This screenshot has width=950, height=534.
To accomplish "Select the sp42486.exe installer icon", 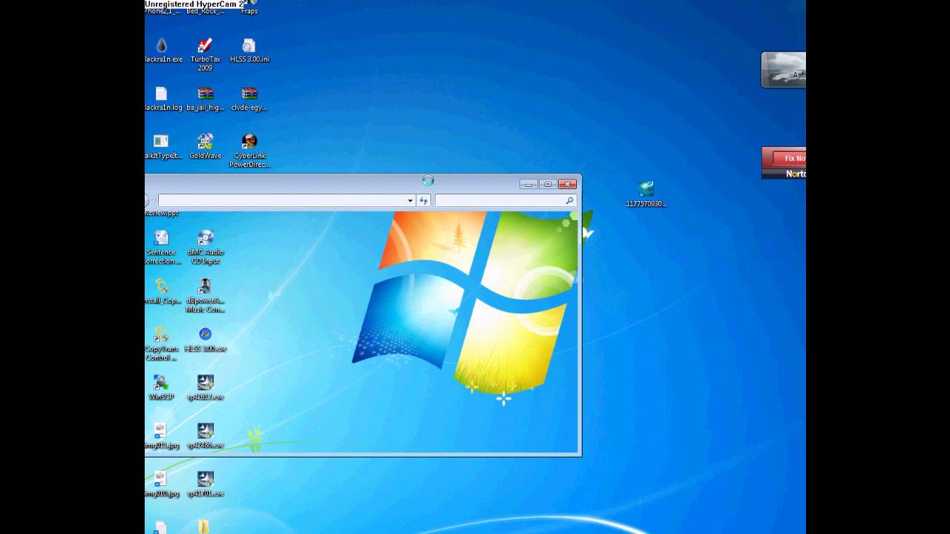I will (x=206, y=437).
